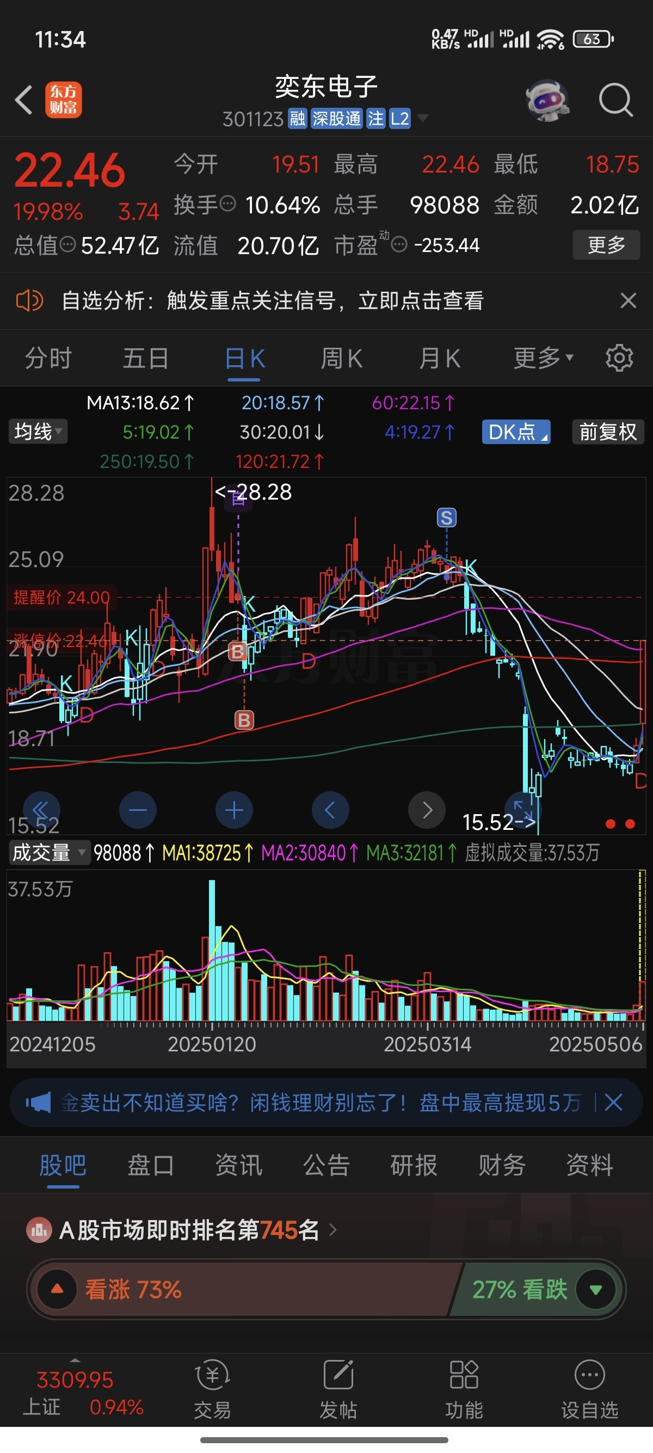Jump to earliest with double-left arrow
The image size is (653, 1453).
point(41,810)
